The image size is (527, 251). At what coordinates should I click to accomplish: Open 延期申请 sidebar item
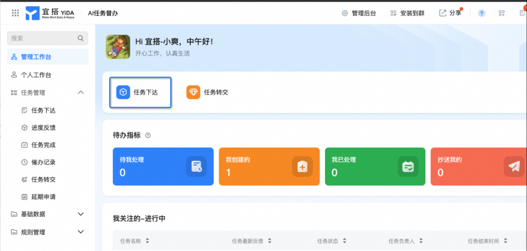[43, 197]
